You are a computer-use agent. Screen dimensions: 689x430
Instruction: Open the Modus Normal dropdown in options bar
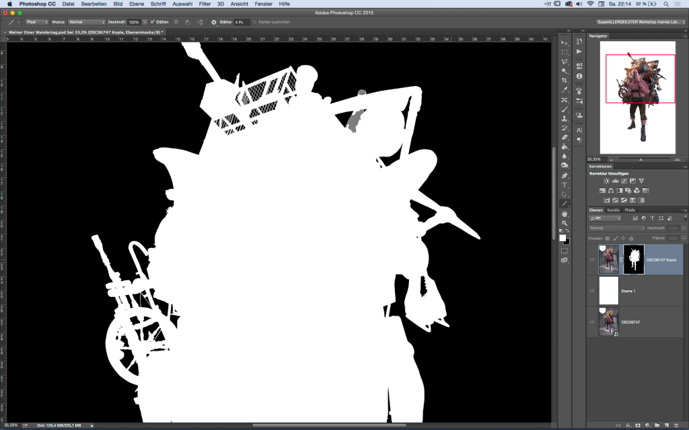87,22
